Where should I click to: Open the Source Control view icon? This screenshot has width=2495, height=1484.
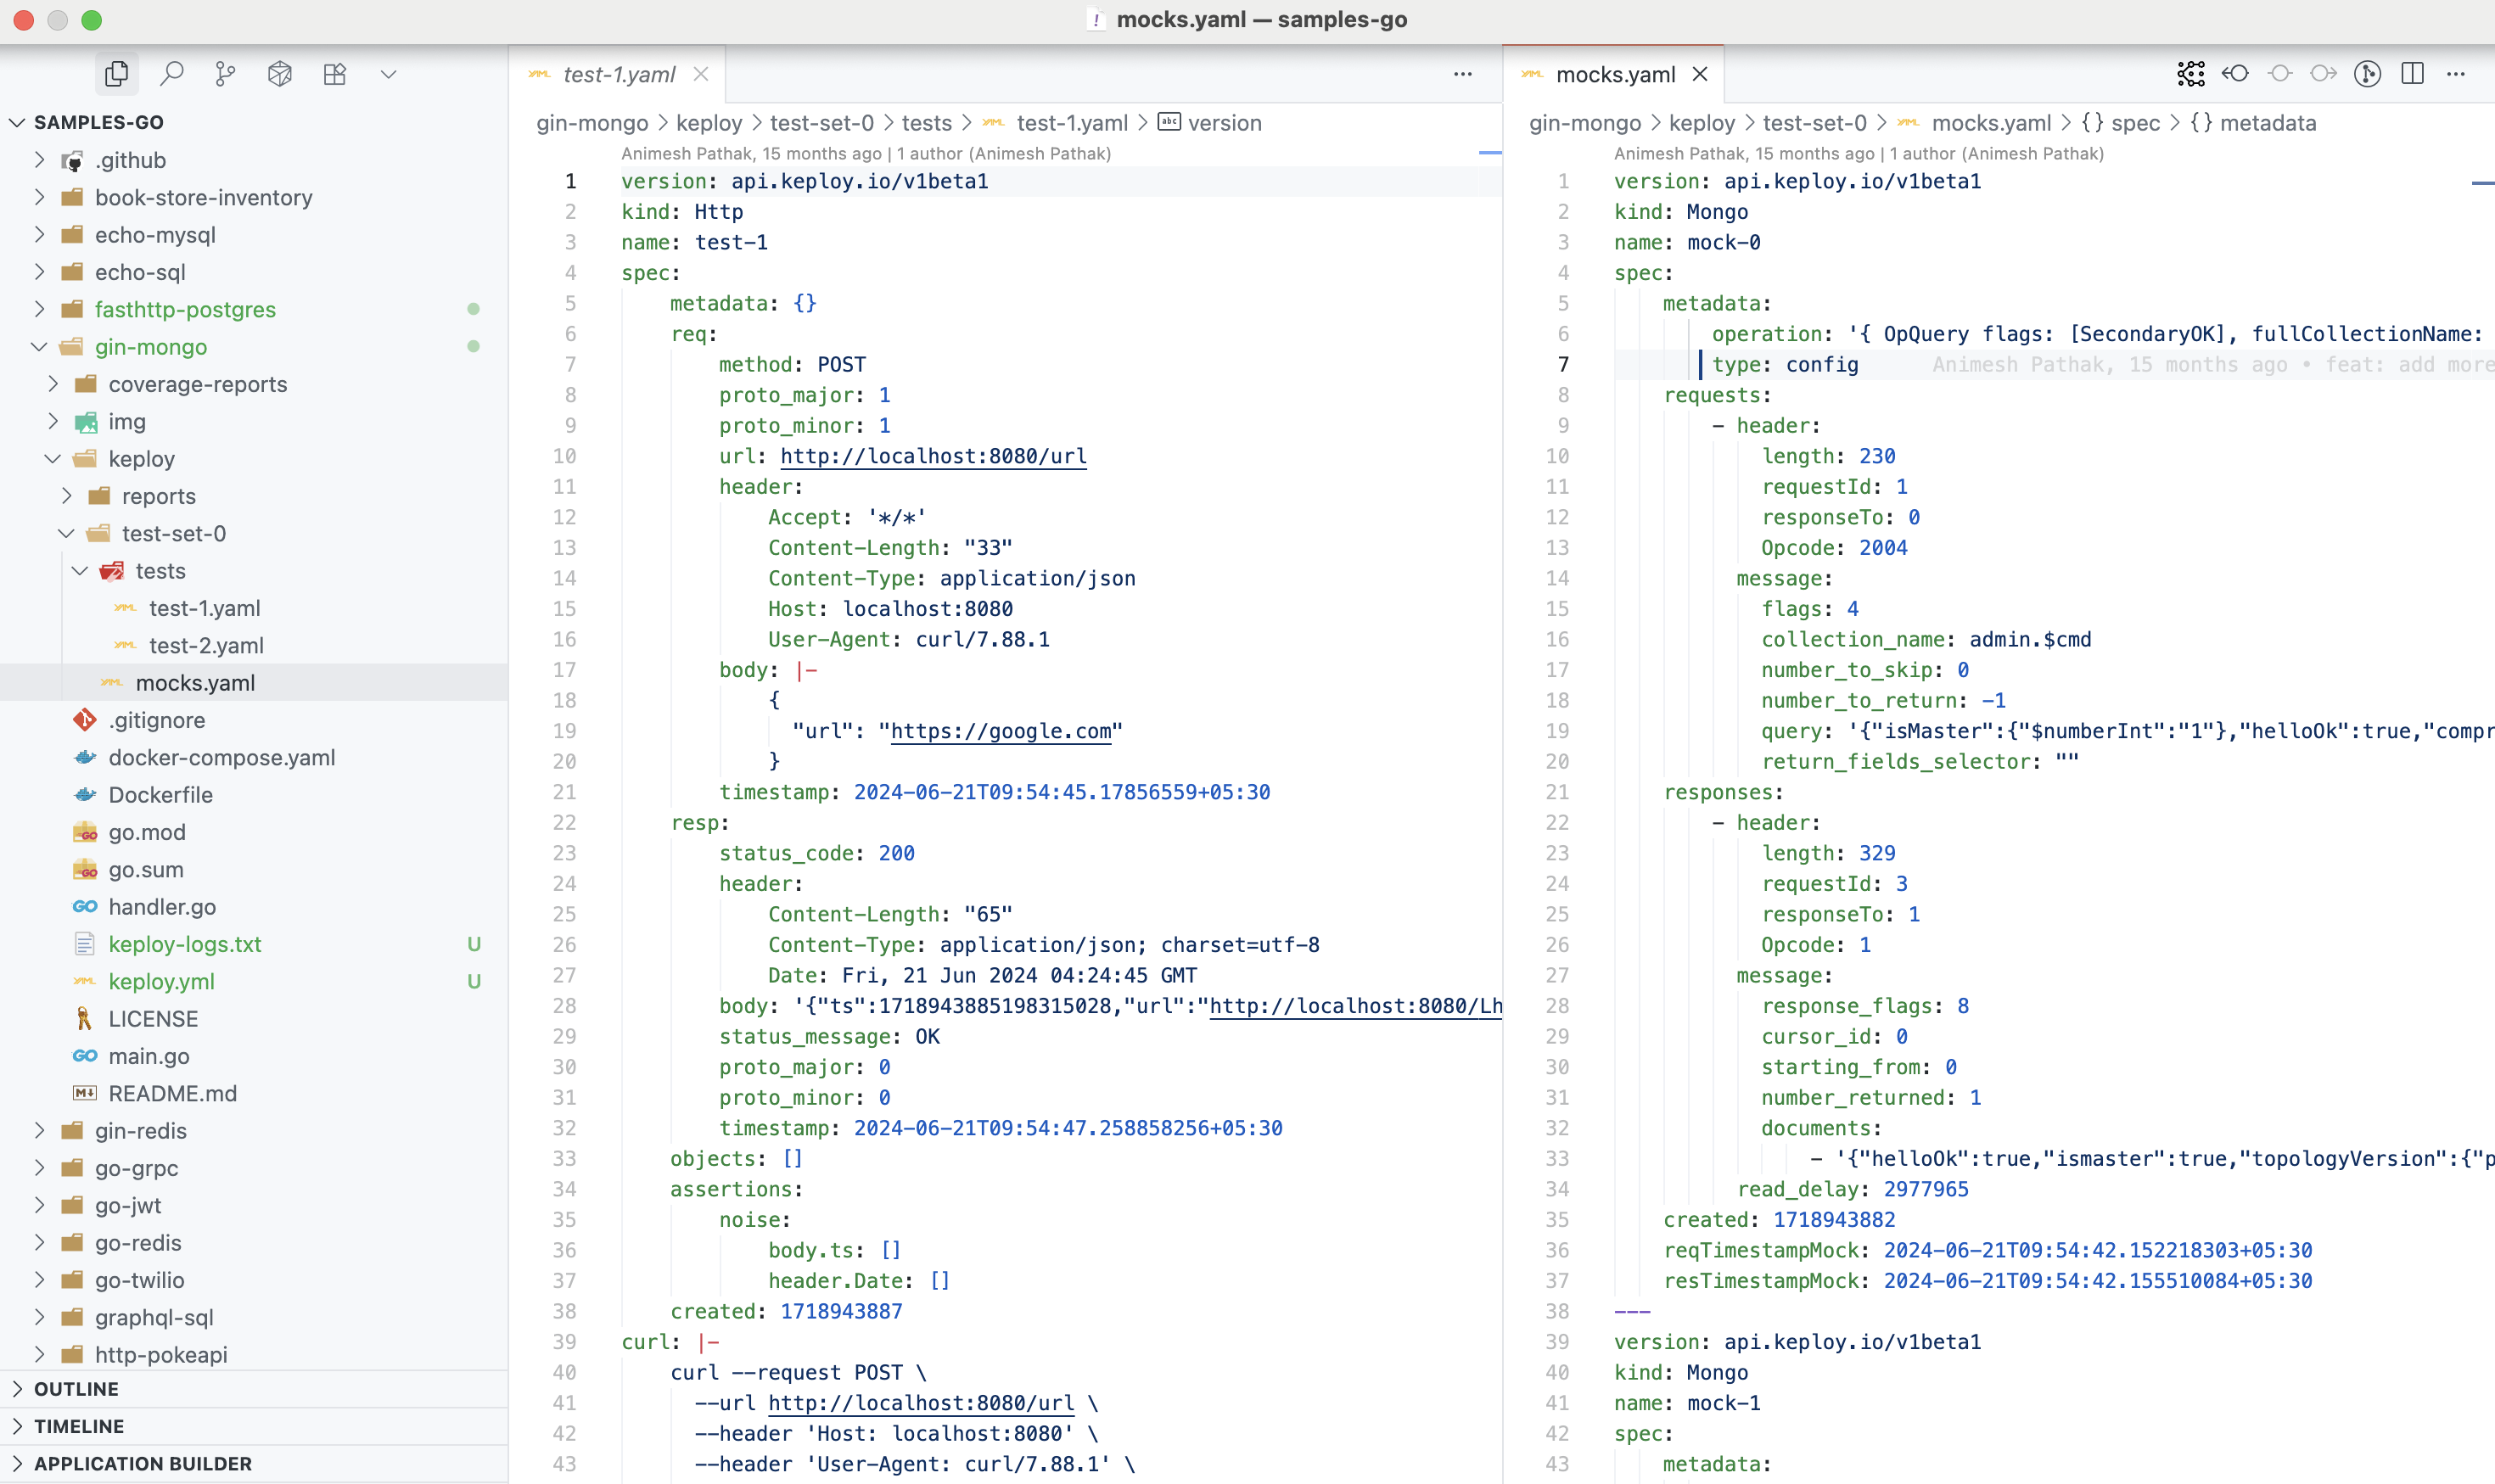[x=226, y=74]
